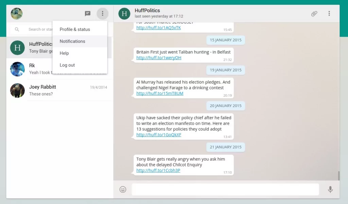Select Profile & status menu item
Screen dimensions: 348x204
click(75, 29)
